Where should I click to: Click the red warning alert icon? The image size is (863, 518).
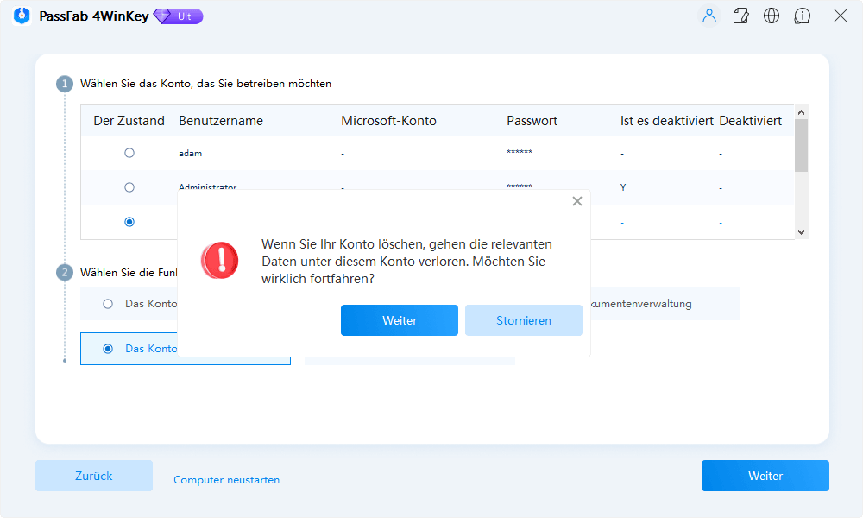[219, 260]
